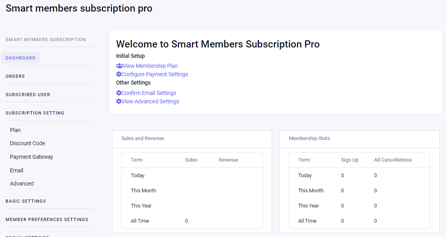
Task: Navigate to Subscribed User in sidebar
Action: pyautogui.click(x=28, y=95)
